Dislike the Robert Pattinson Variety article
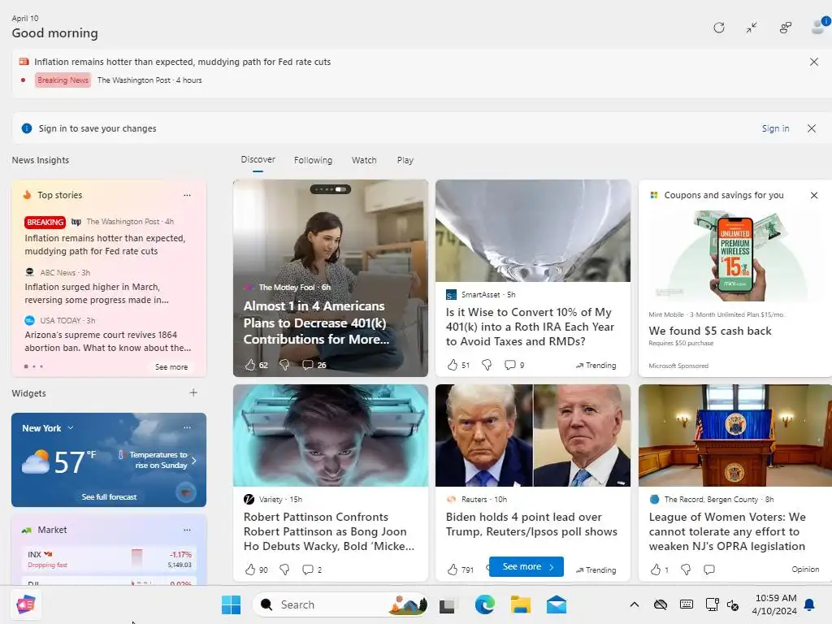 [x=284, y=570]
